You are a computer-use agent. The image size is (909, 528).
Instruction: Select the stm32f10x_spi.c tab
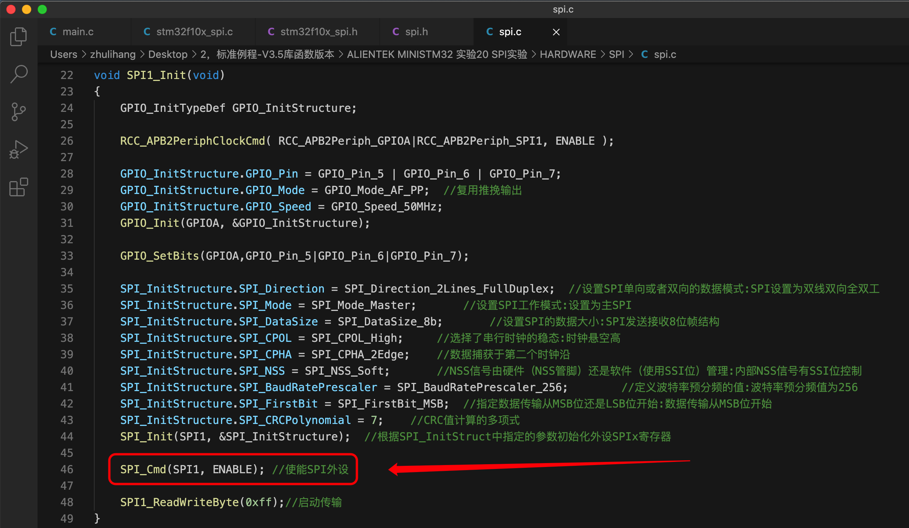point(194,31)
